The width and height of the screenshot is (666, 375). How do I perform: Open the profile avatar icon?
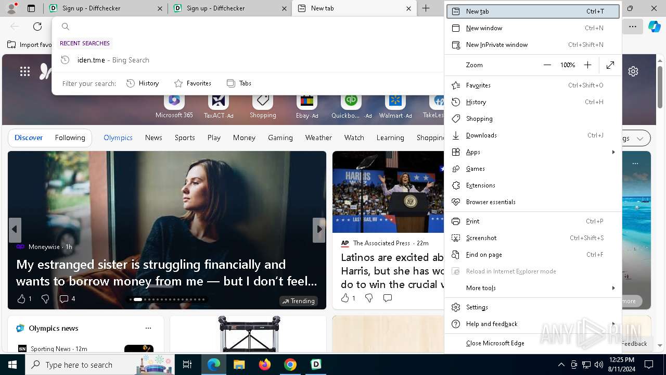click(x=11, y=8)
